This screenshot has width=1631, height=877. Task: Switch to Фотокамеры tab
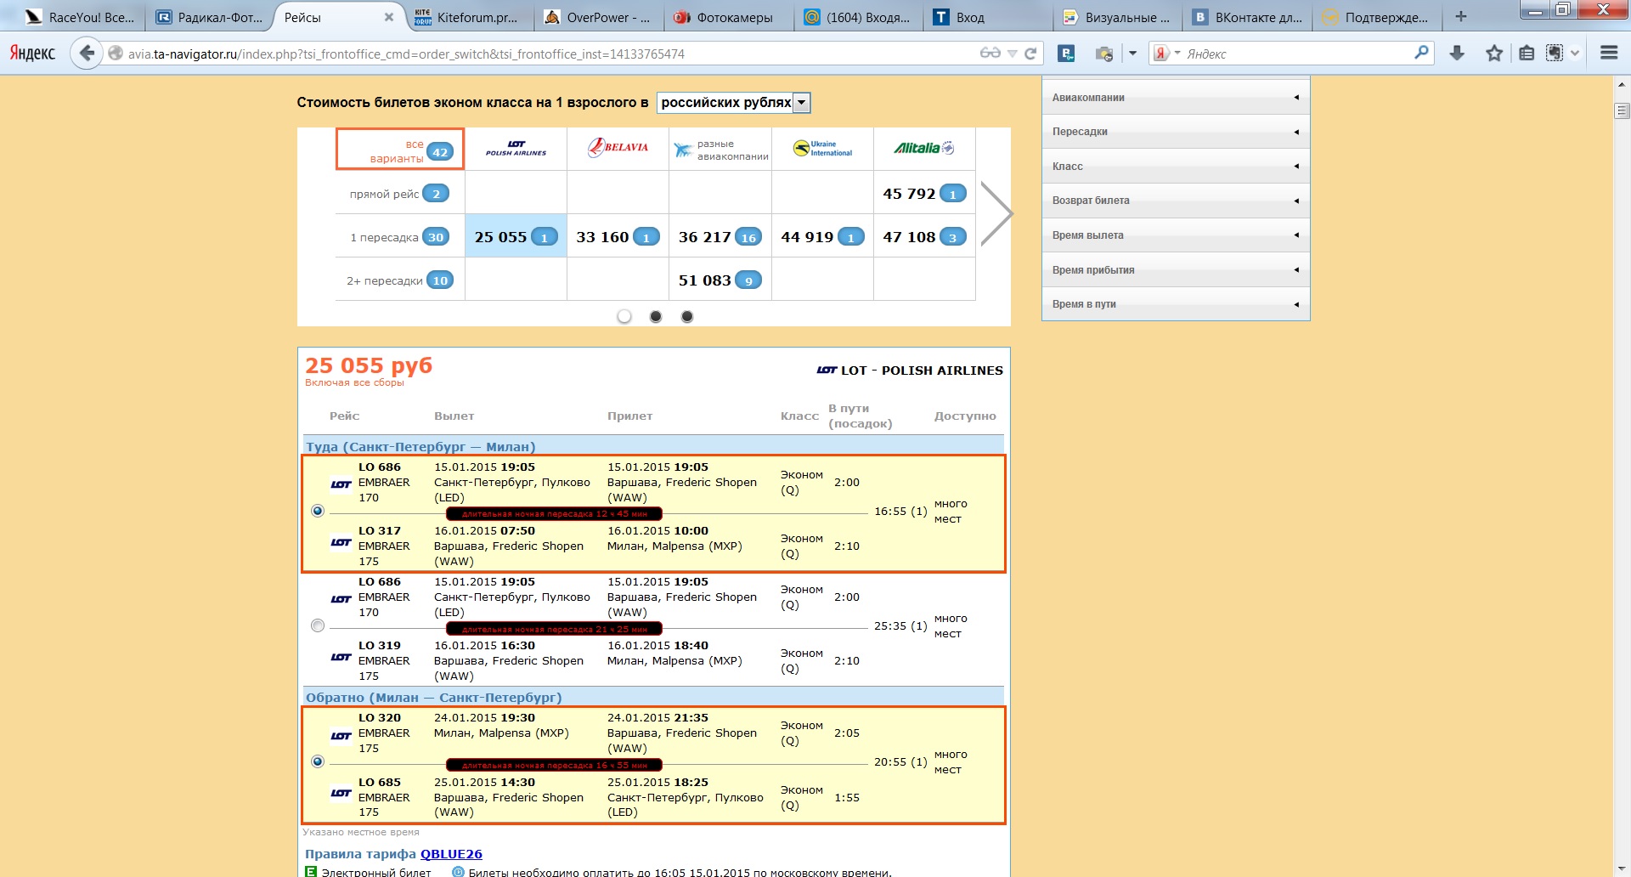tap(729, 17)
